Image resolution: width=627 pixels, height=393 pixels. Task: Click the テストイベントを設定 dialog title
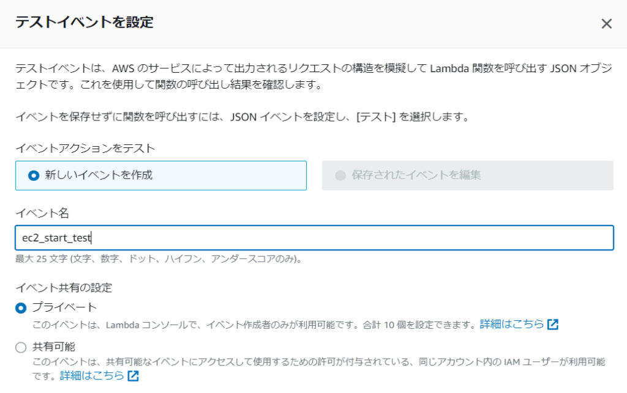(84, 23)
